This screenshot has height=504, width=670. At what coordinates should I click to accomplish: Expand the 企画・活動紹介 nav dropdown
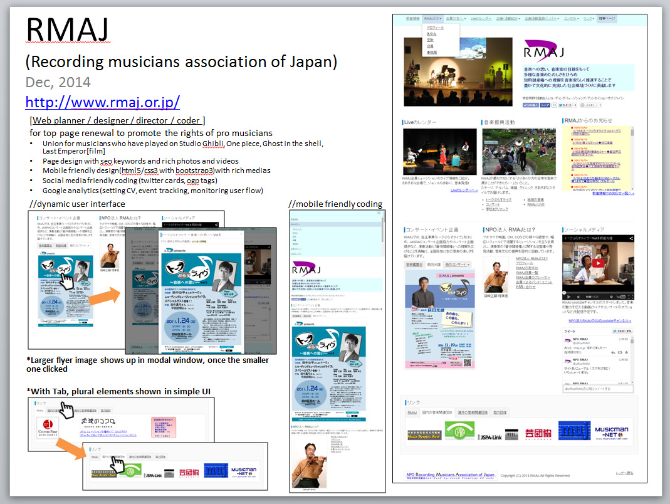coord(508,19)
